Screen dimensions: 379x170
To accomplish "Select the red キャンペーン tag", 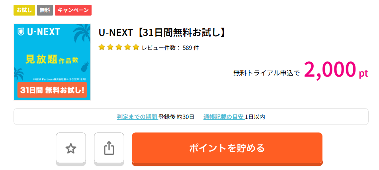I will point(73,10).
